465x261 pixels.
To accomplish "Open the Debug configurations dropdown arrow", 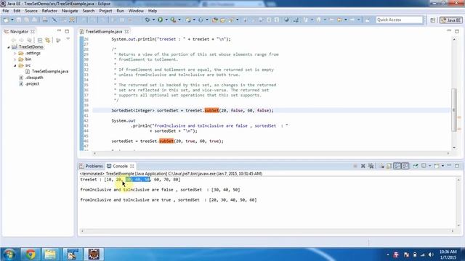I will [x=153, y=20].
